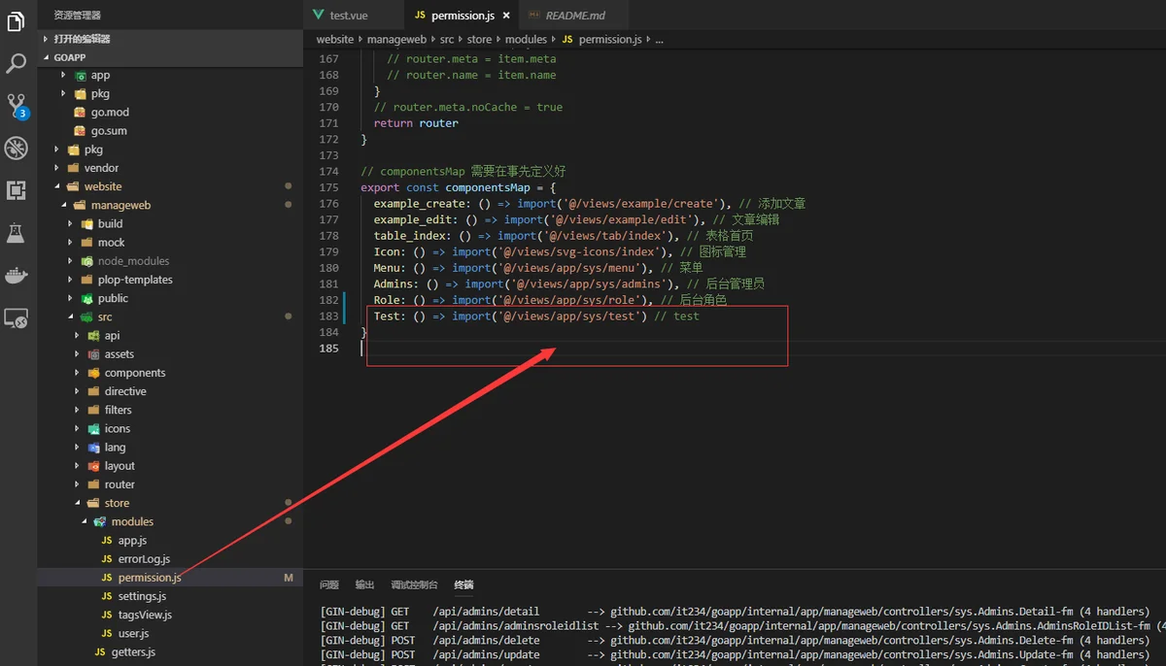Open the Test flask icon in activity bar
This screenshot has width=1166, height=666.
click(x=16, y=233)
